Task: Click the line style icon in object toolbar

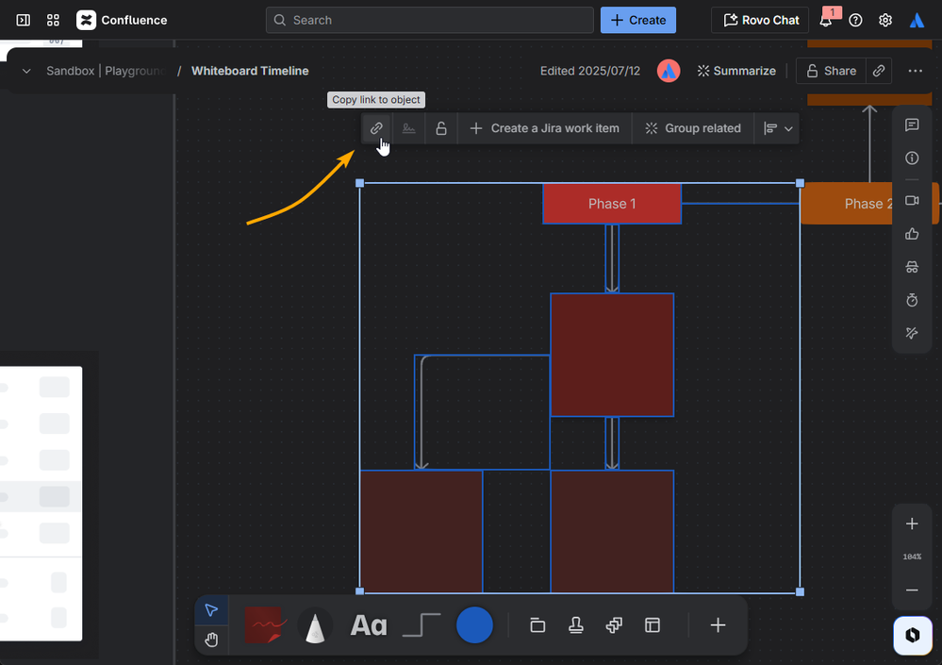Action: point(408,128)
